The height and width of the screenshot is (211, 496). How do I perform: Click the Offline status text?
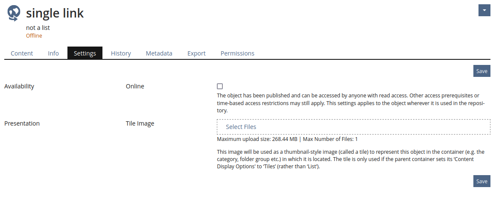pos(34,36)
